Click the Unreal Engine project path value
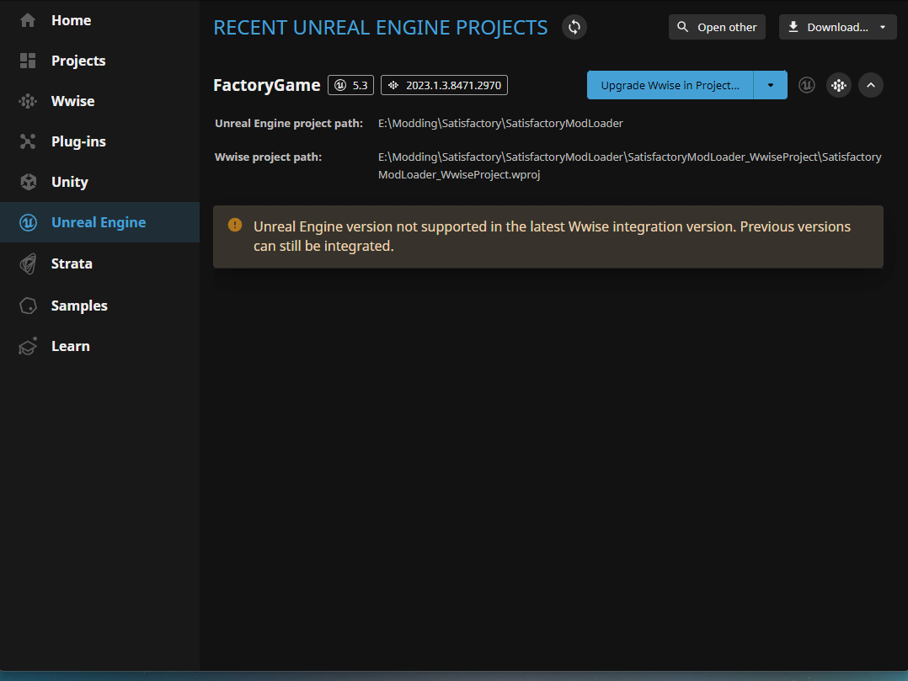The height and width of the screenshot is (681, 908). click(500, 123)
